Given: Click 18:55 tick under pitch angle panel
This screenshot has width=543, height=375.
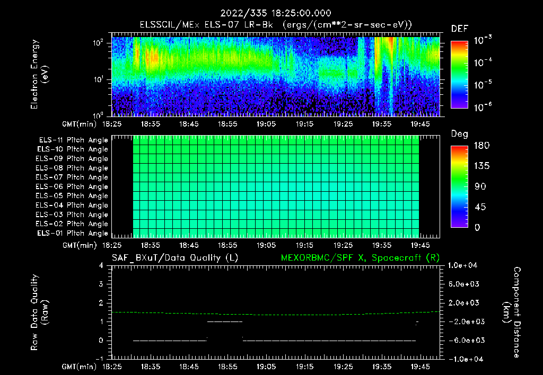Looking at the screenshot, I should click(227, 245).
